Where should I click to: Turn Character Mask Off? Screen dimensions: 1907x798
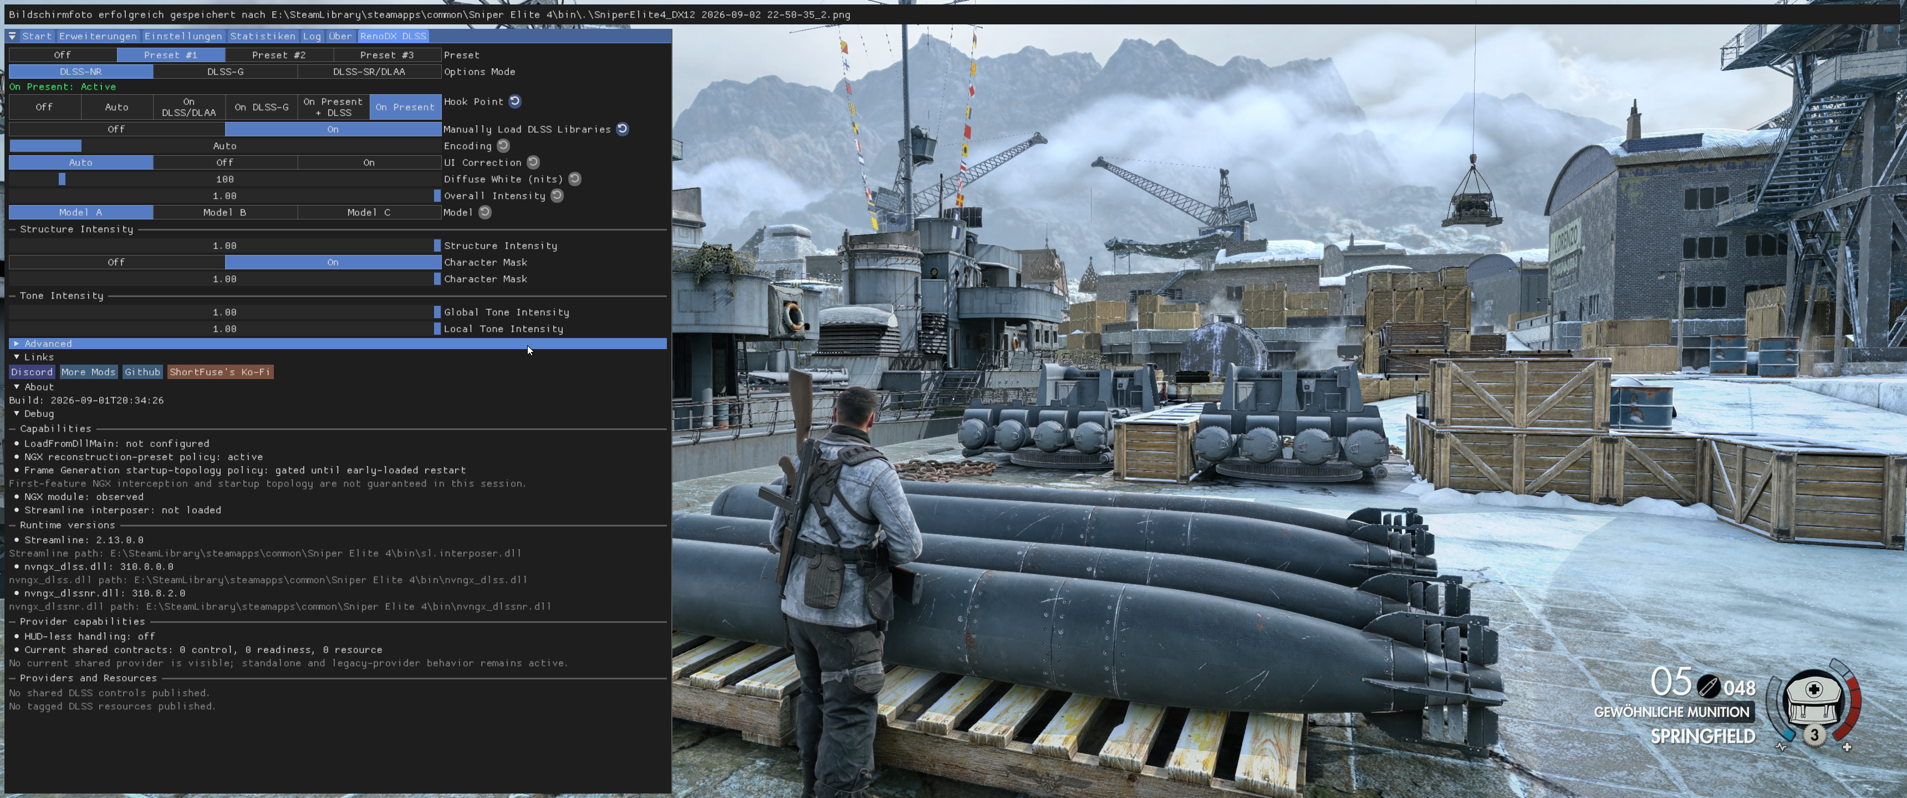tap(117, 262)
